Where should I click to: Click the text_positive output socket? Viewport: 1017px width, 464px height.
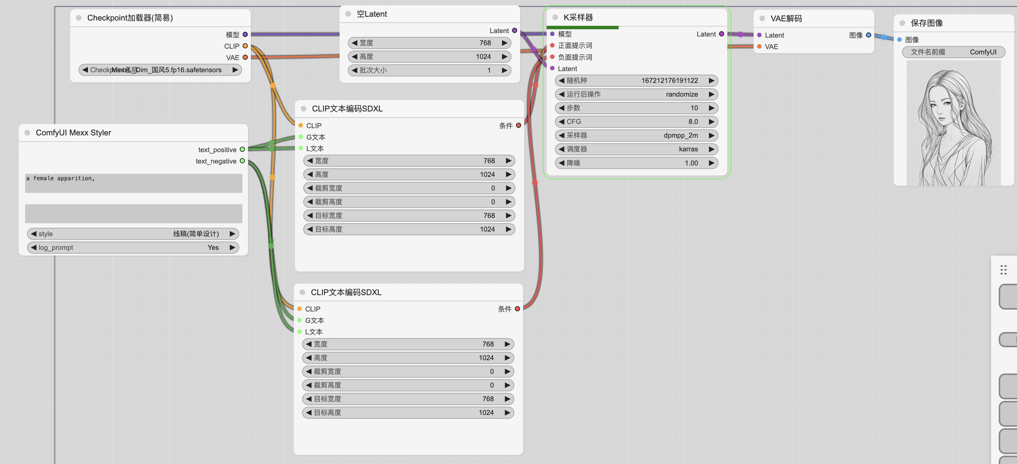pos(242,149)
